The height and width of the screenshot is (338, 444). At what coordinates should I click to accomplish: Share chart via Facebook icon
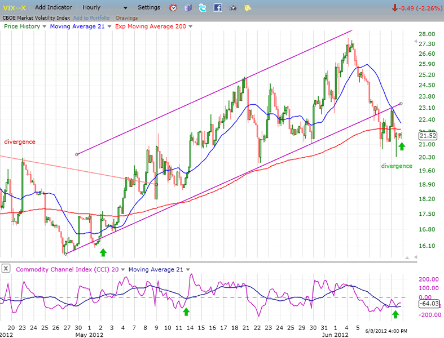(x=218, y=8)
